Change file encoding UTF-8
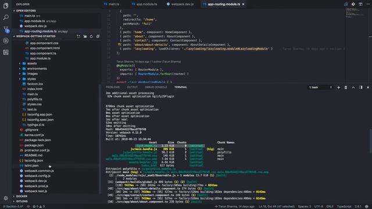 point(319,207)
